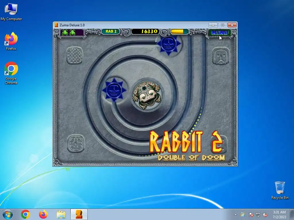Screen dimensions: 294x220
Task: Open the taskbar clock showing 3:31 AM
Action: point(279,215)
